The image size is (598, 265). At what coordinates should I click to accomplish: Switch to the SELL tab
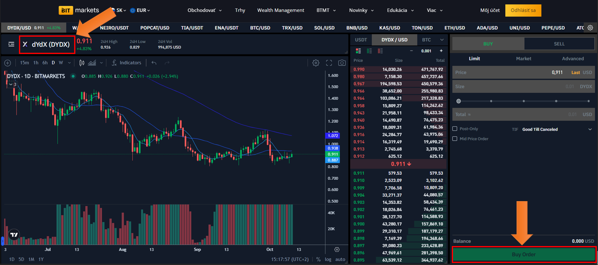[x=559, y=44]
